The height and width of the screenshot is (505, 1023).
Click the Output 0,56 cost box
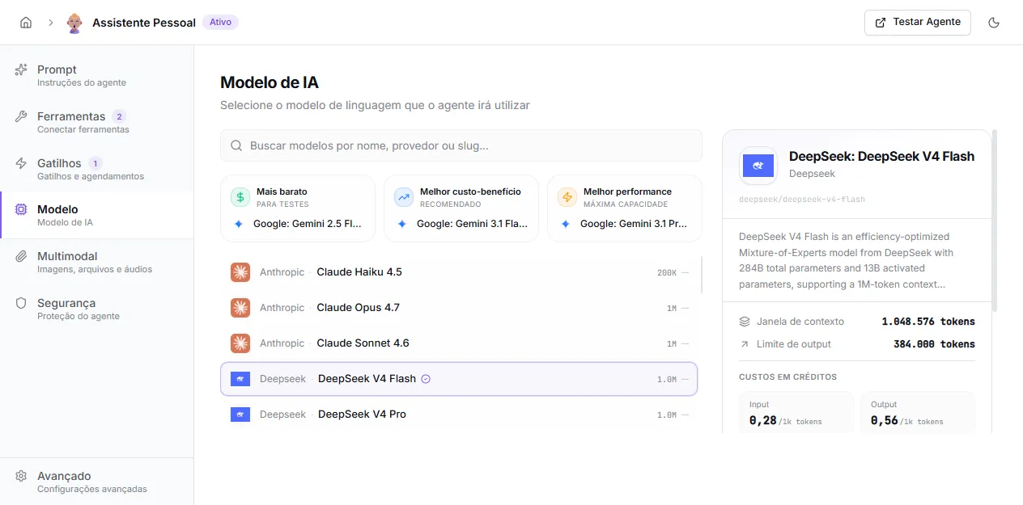click(x=918, y=412)
